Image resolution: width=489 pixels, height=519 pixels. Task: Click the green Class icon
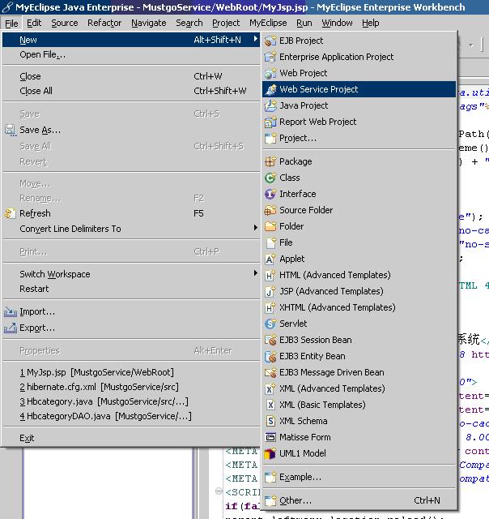(x=270, y=178)
